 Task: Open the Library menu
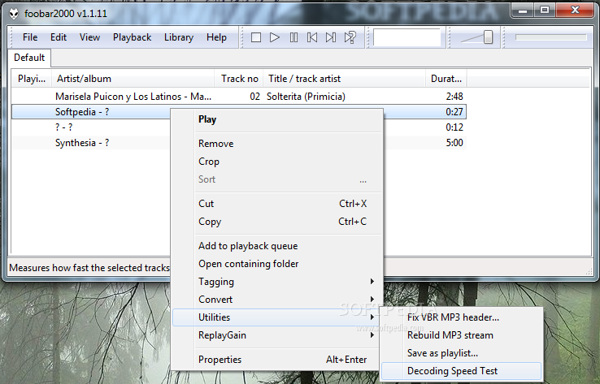pos(179,37)
